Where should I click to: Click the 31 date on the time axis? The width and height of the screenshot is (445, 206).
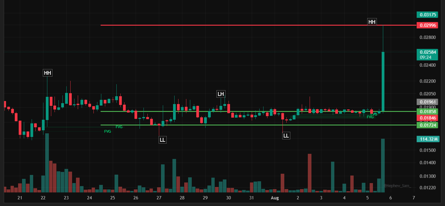click(x=252, y=198)
